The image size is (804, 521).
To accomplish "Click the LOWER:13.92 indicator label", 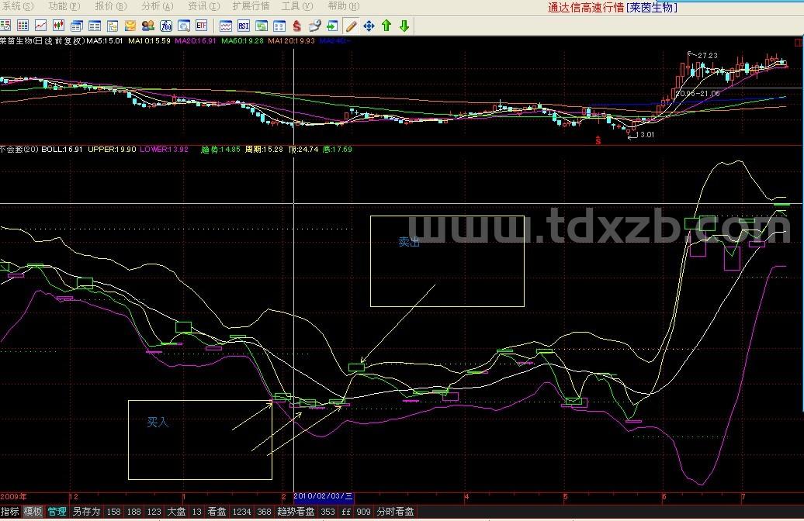I will tap(164, 150).
